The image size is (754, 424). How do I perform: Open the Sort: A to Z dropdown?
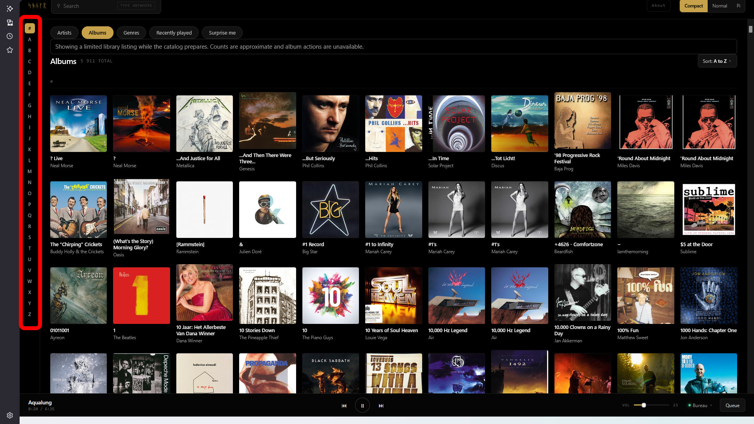[717, 61]
